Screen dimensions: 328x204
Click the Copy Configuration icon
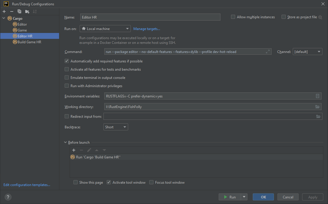(19, 11)
